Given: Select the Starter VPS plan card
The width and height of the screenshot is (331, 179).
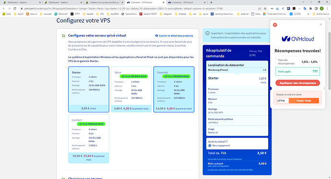Looking at the screenshot, I should tap(89, 89).
